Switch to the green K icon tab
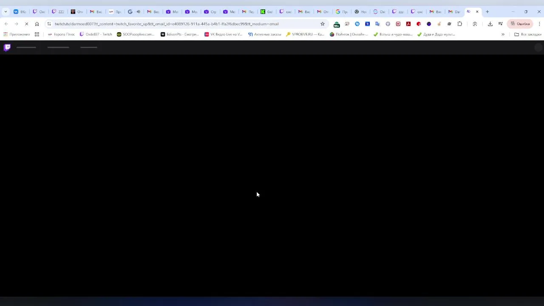The width and height of the screenshot is (544, 306). tap(266, 12)
